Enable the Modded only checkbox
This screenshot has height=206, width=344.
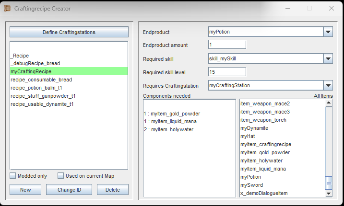(x=13, y=176)
